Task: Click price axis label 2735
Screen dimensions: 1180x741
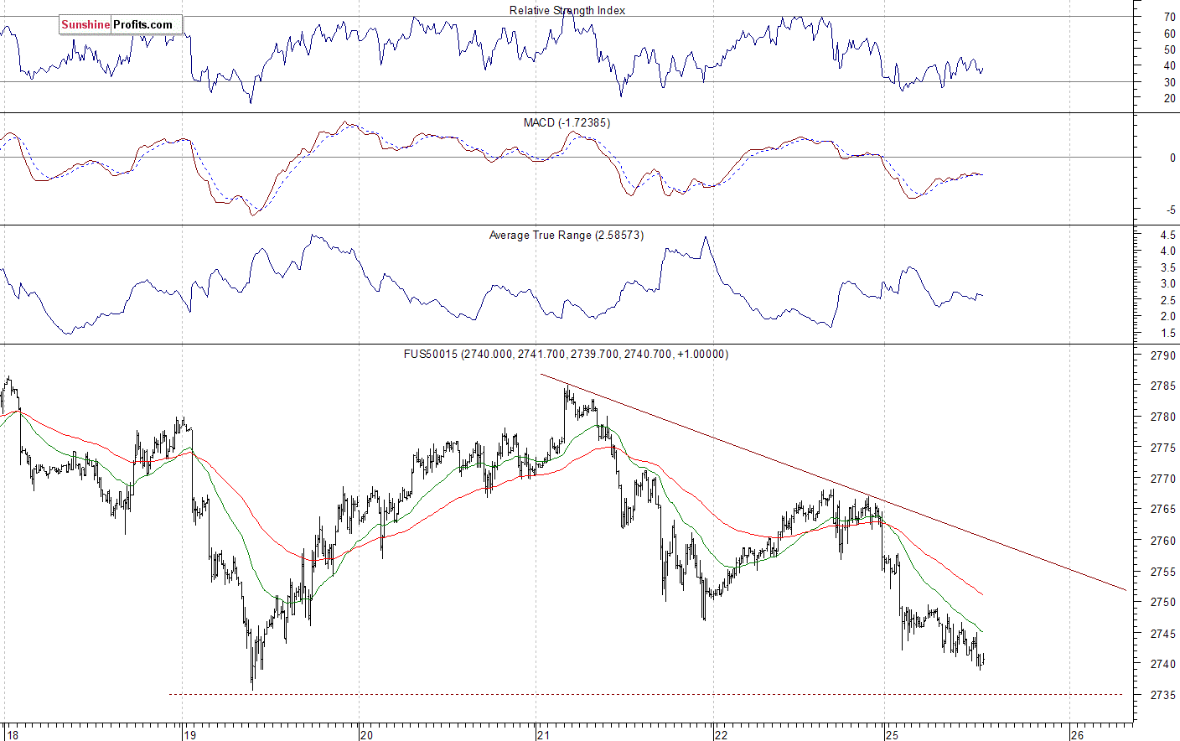Action: tap(1163, 695)
